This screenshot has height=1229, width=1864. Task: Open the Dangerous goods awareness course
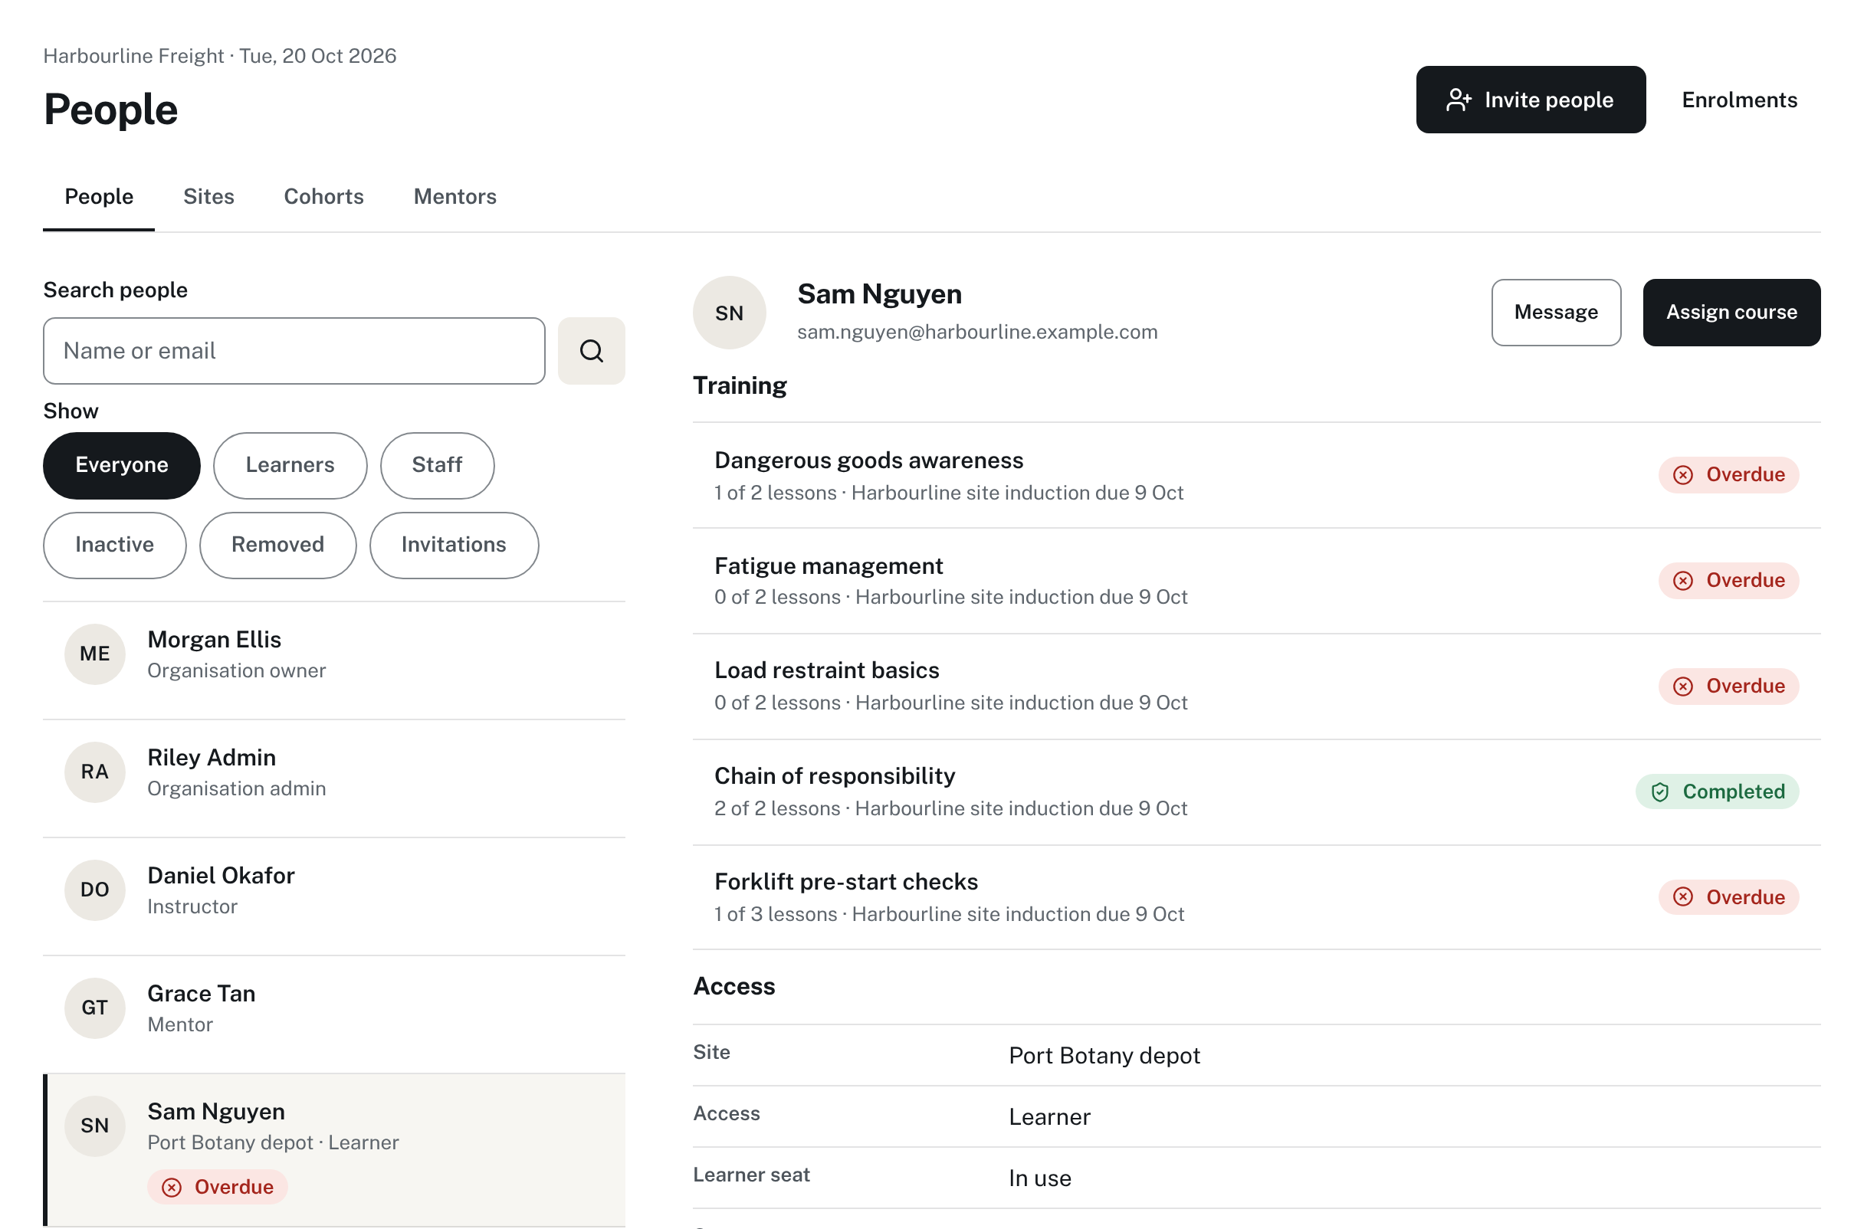click(x=1255, y=475)
